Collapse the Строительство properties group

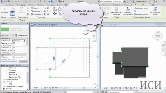click(25, 55)
